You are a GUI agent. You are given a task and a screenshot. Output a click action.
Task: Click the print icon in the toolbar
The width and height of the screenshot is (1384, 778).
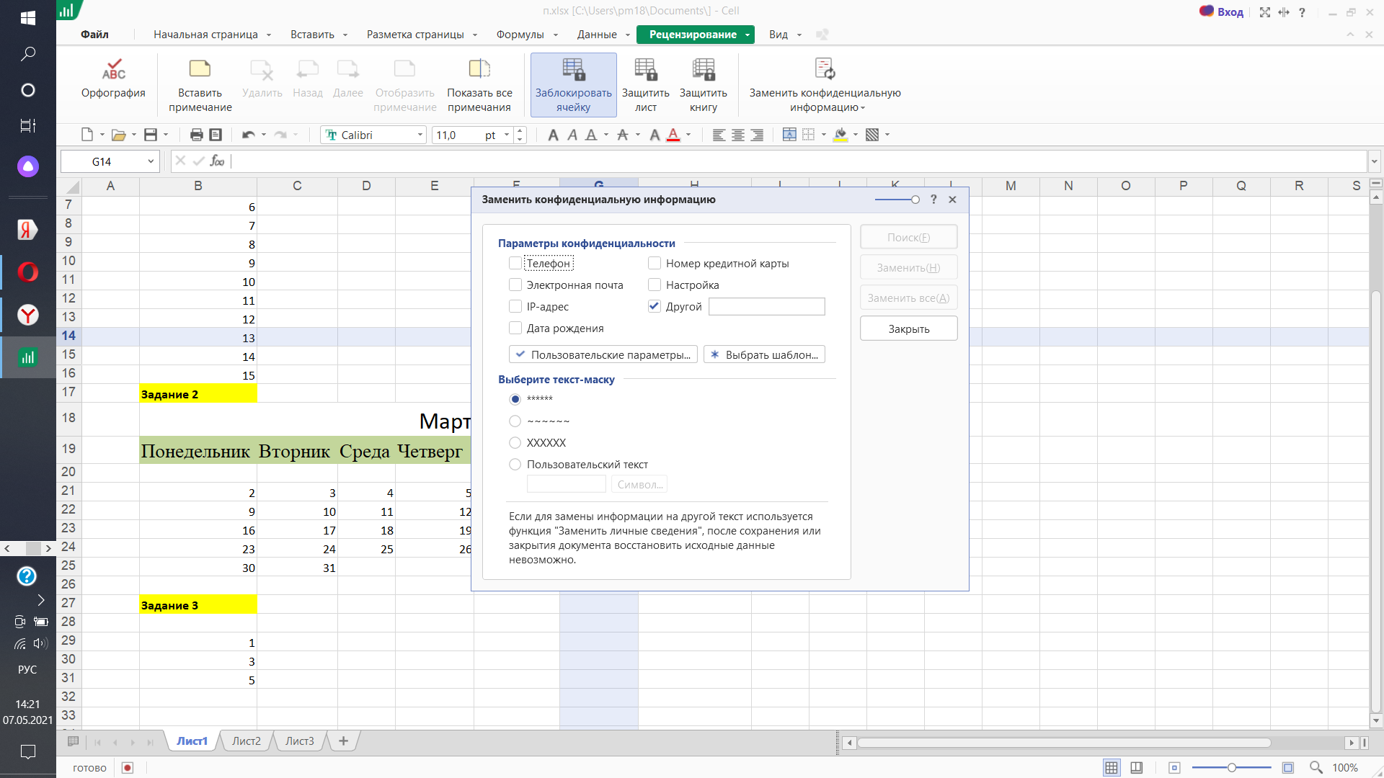coord(196,135)
